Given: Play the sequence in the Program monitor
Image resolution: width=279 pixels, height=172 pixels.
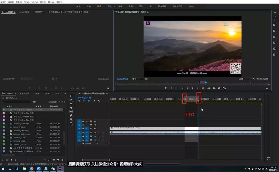Looking at the screenshot, I should click(x=192, y=88).
